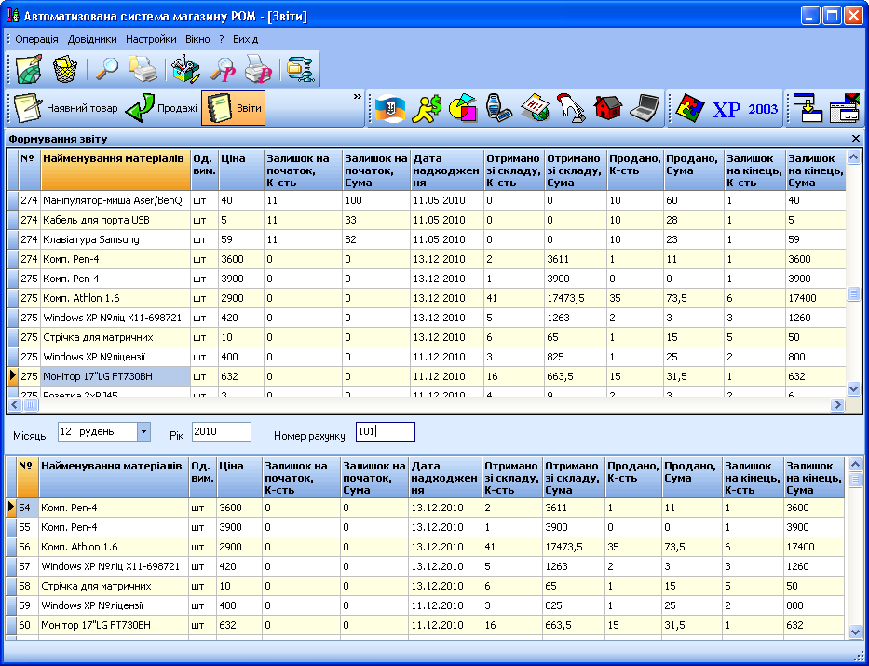Click left arrow of upper table horizontal scrollbar

click(x=15, y=405)
